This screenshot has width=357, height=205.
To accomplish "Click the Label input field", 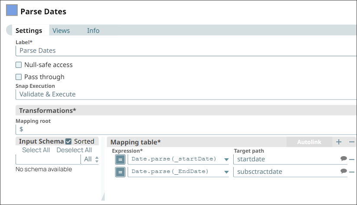I will (186, 51).
